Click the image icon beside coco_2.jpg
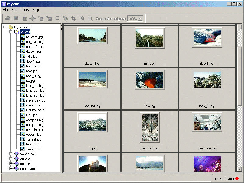The width and height of the screenshot is (244, 183). click(x=23, y=47)
